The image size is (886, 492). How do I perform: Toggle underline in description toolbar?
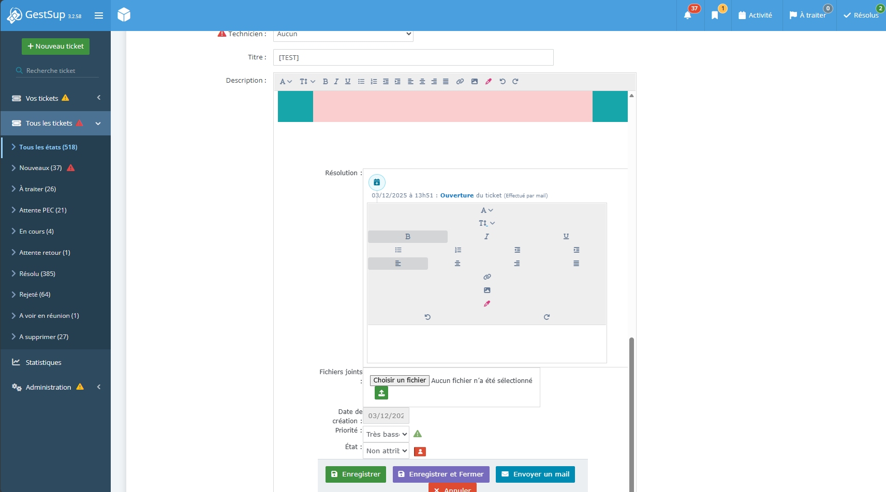point(348,82)
